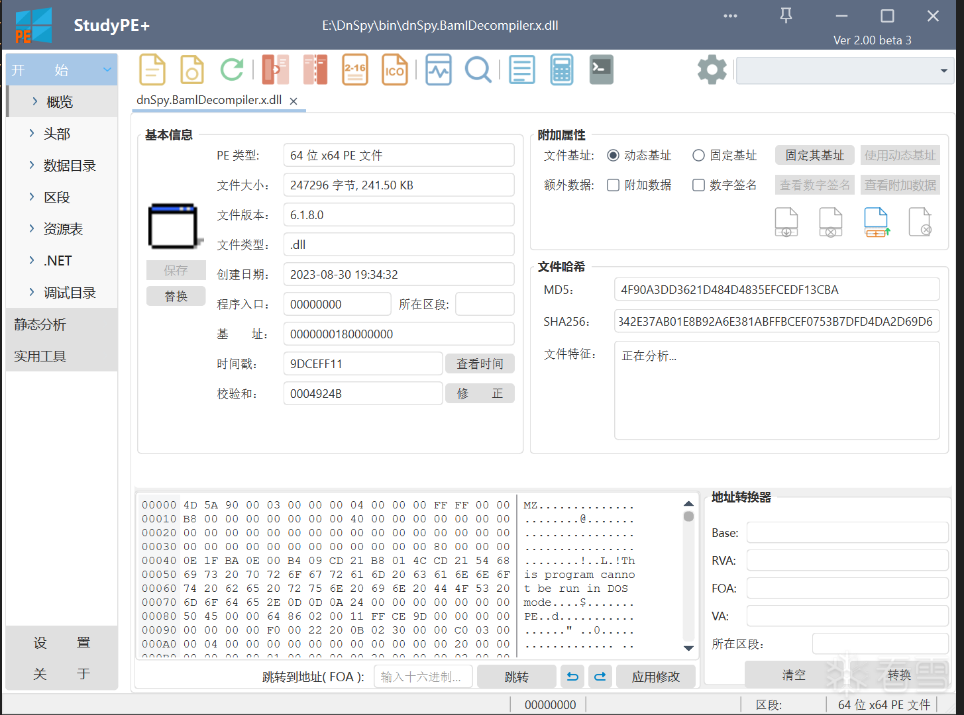
Task: Click the yellow document-with-circle toolbar icon
Action: click(192, 70)
